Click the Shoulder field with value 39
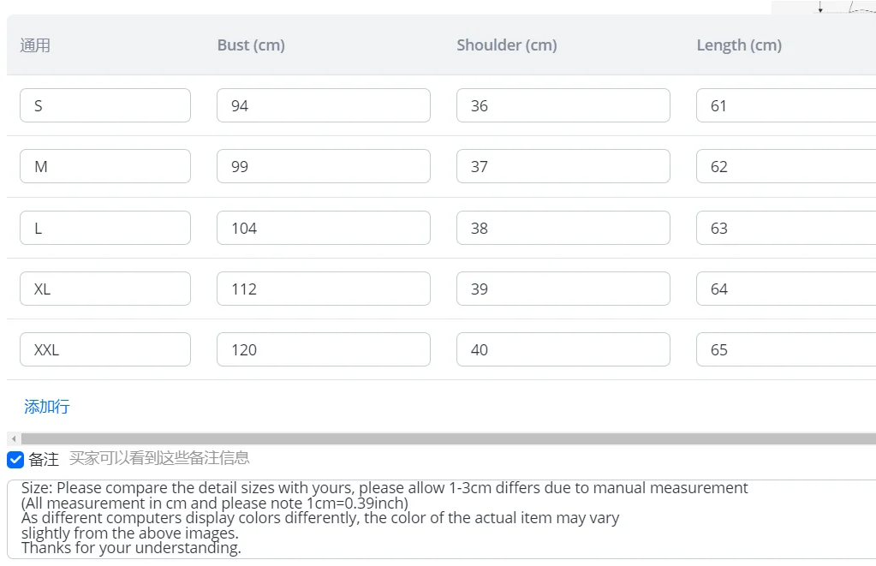 [563, 289]
